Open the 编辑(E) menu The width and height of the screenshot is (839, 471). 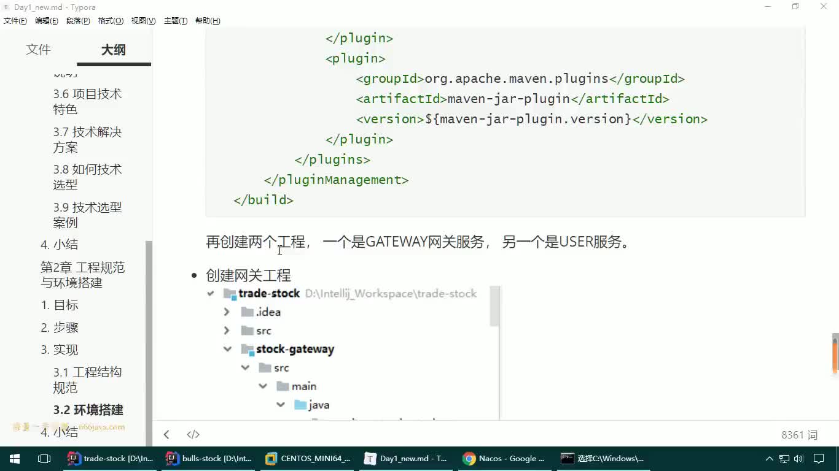47,21
